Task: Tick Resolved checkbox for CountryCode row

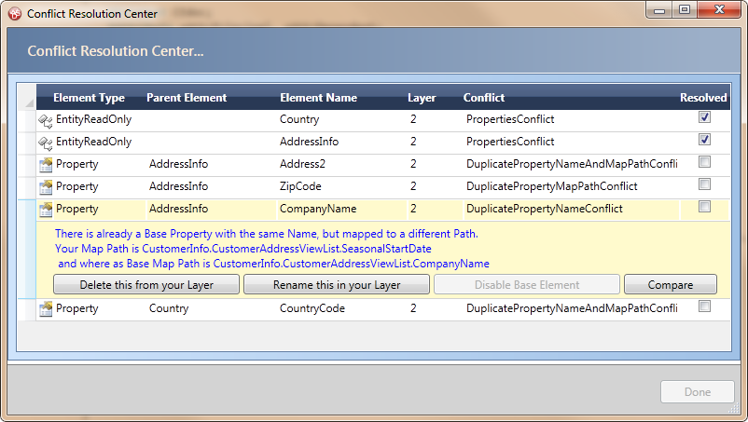Action: (704, 306)
